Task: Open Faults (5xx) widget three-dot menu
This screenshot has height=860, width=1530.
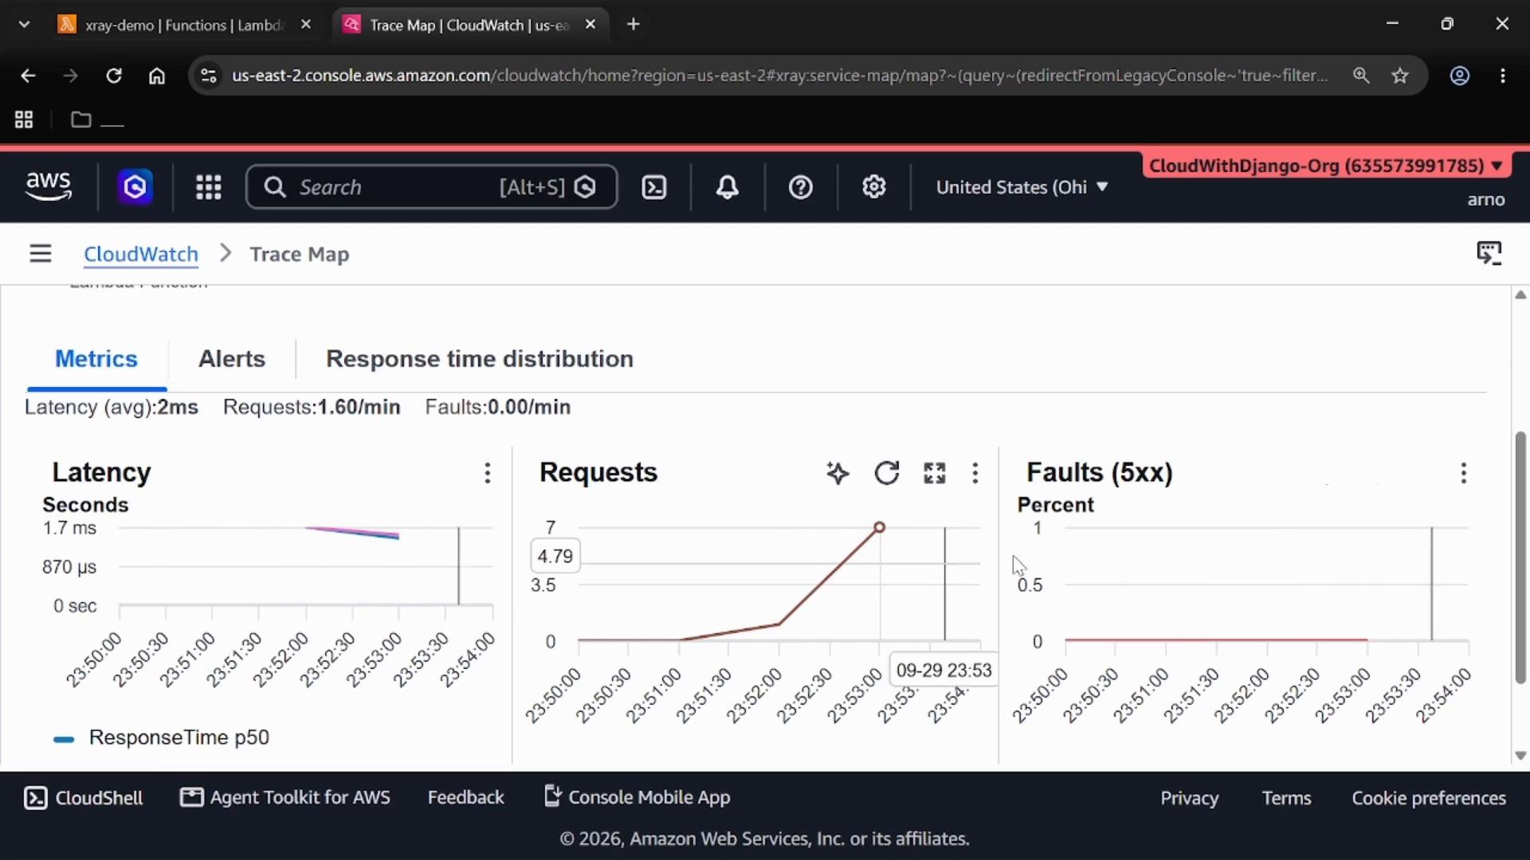Action: tap(1464, 473)
